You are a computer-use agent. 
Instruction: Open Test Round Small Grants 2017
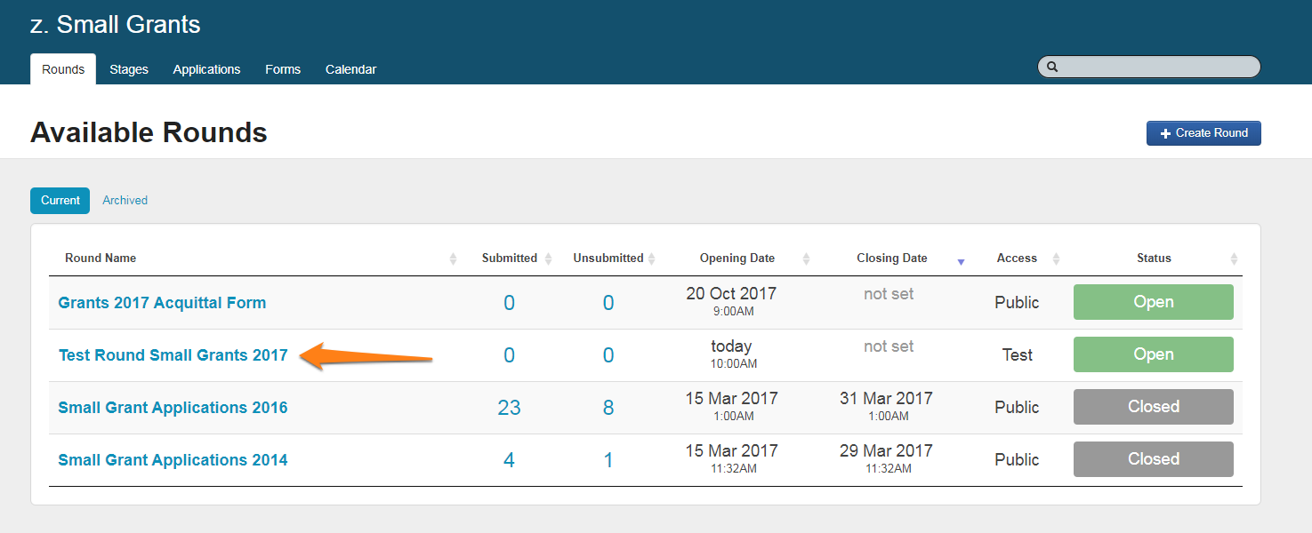click(x=173, y=355)
